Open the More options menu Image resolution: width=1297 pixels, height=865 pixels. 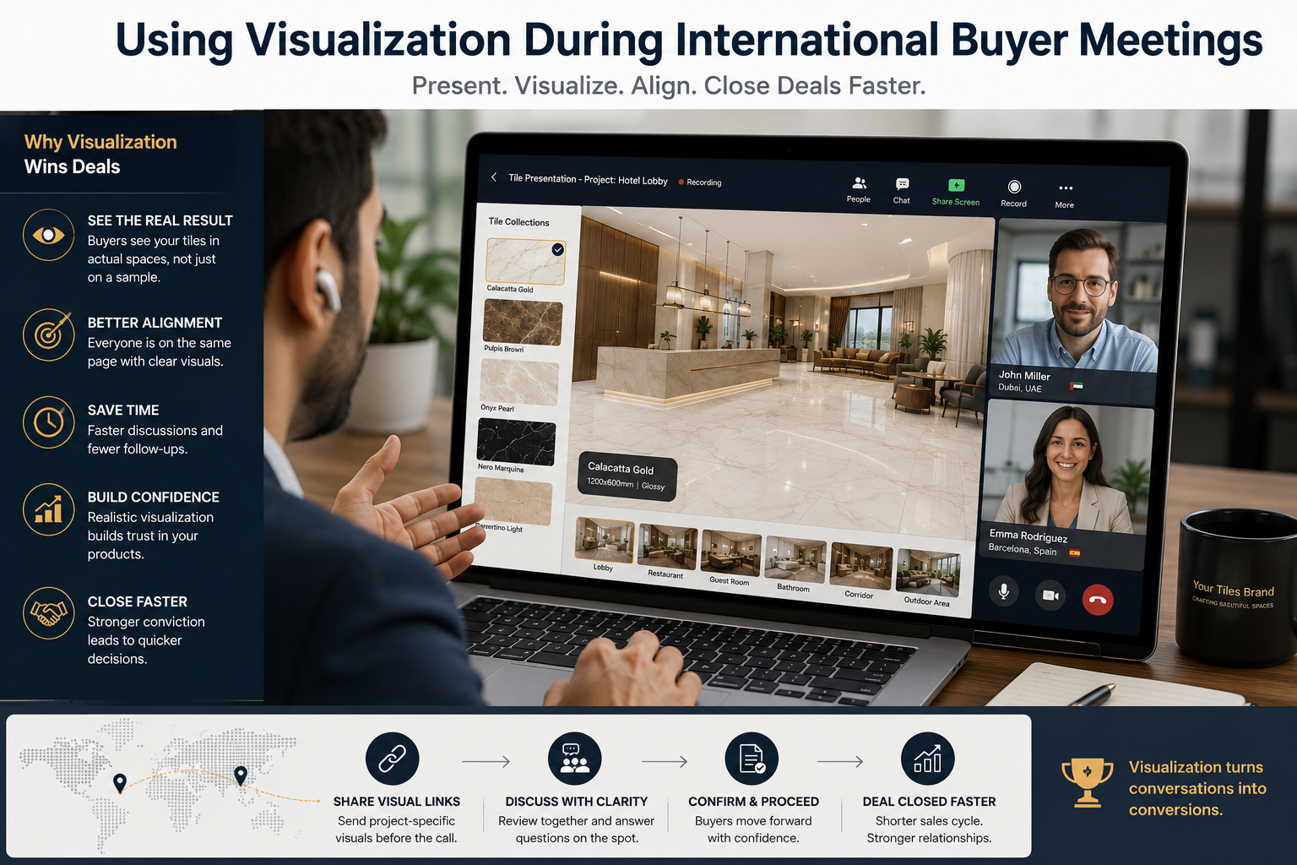pyautogui.click(x=1065, y=195)
